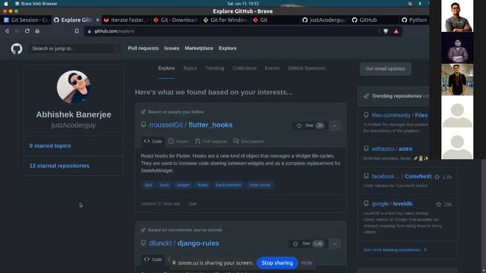
Task: Open the GitHub logo home link
Action: [17, 49]
